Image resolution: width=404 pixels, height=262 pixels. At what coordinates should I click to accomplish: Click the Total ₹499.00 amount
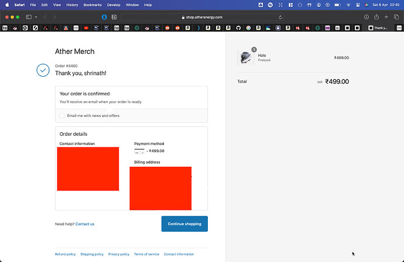click(x=337, y=82)
